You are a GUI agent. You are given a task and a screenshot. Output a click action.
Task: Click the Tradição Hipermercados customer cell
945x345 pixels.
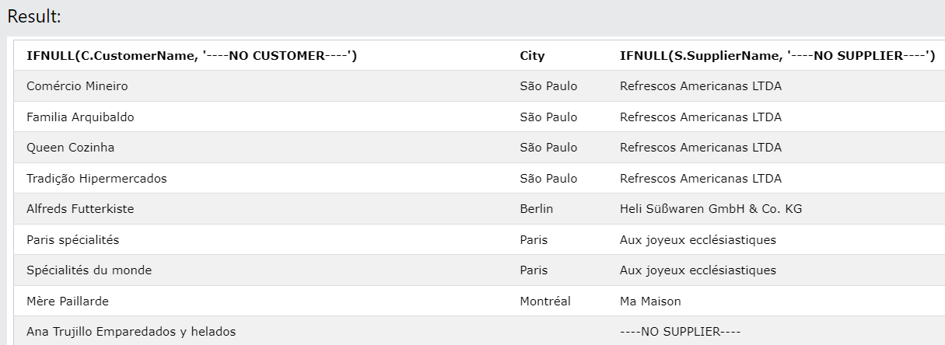pyautogui.click(x=96, y=179)
